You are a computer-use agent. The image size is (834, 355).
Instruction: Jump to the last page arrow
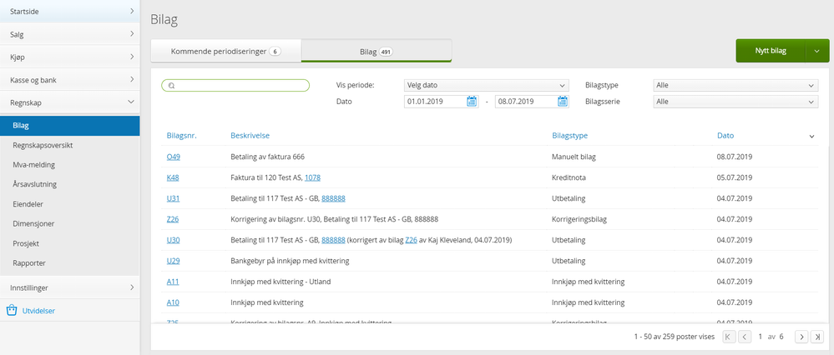[816, 337]
